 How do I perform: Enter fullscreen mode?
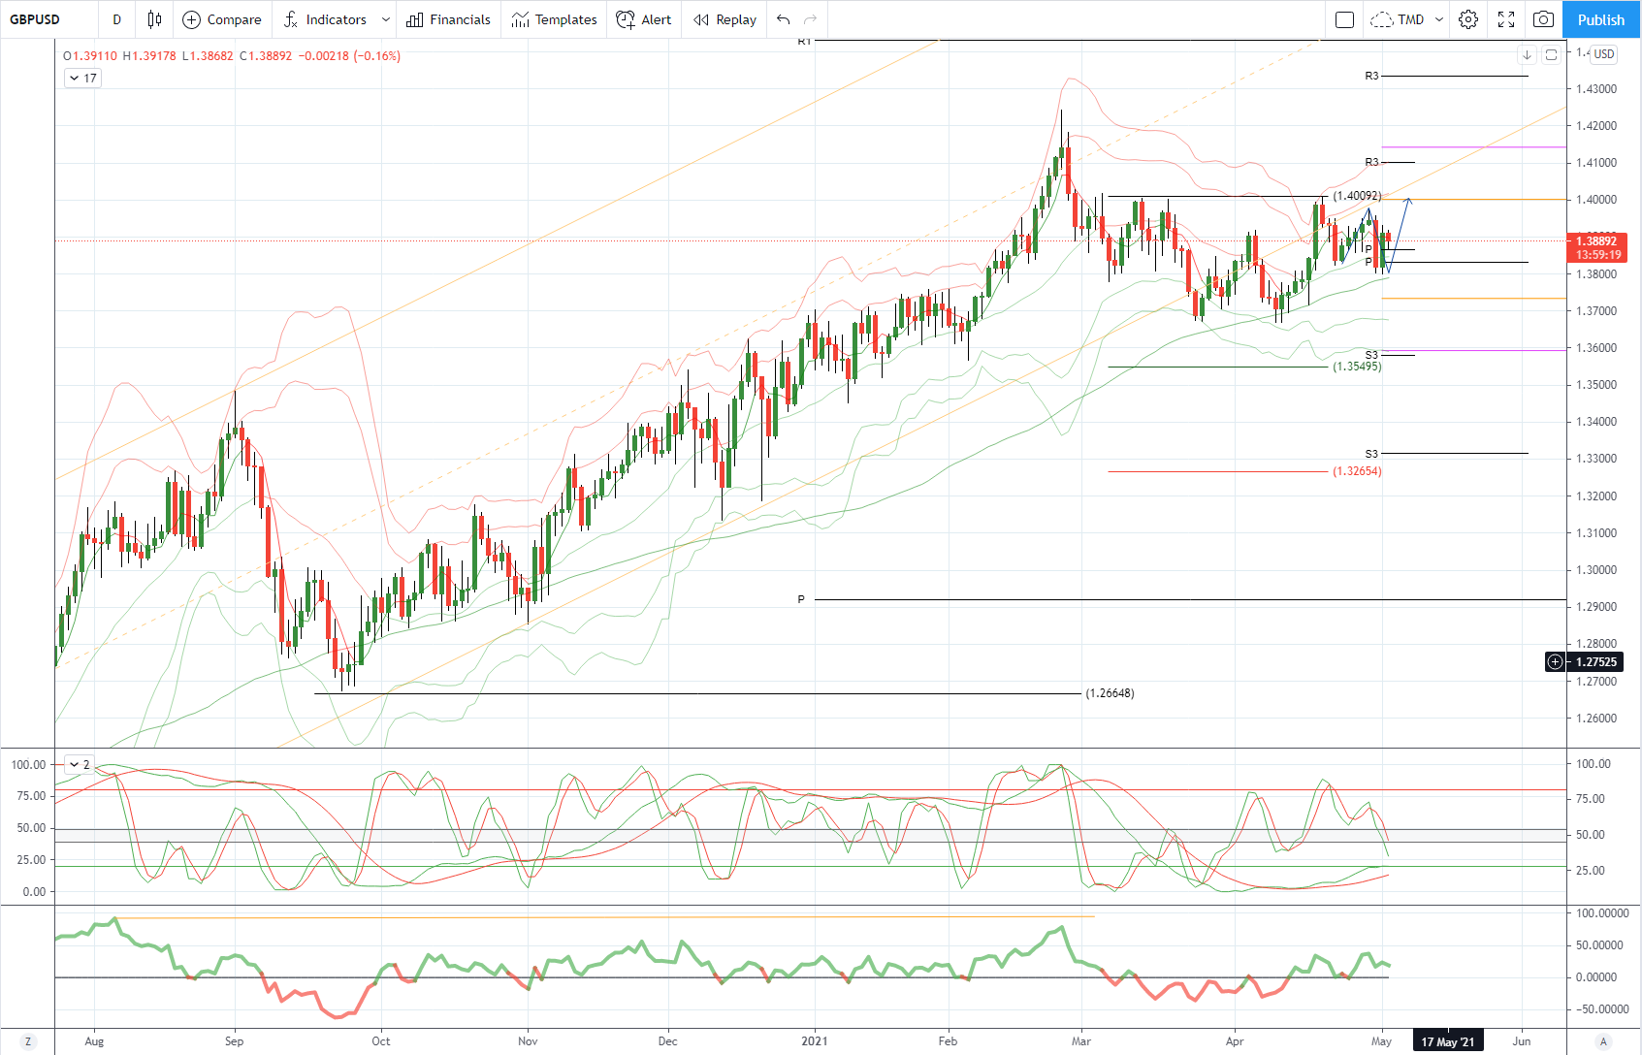coord(1506,19)
